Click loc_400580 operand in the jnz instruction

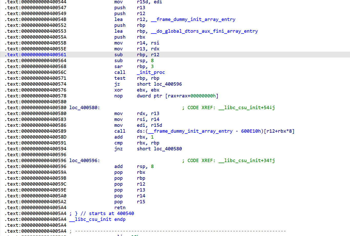pyautogui.click(x=168, y=149)
